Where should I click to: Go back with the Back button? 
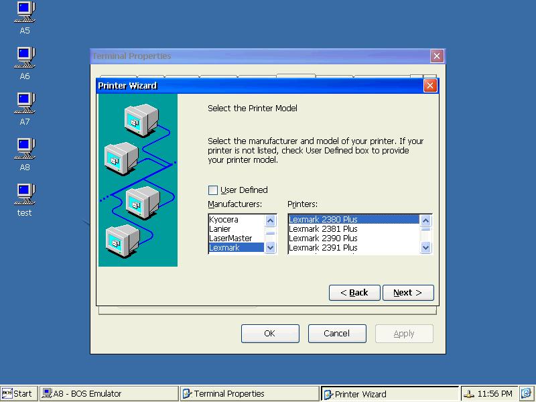tap(354, 293)
